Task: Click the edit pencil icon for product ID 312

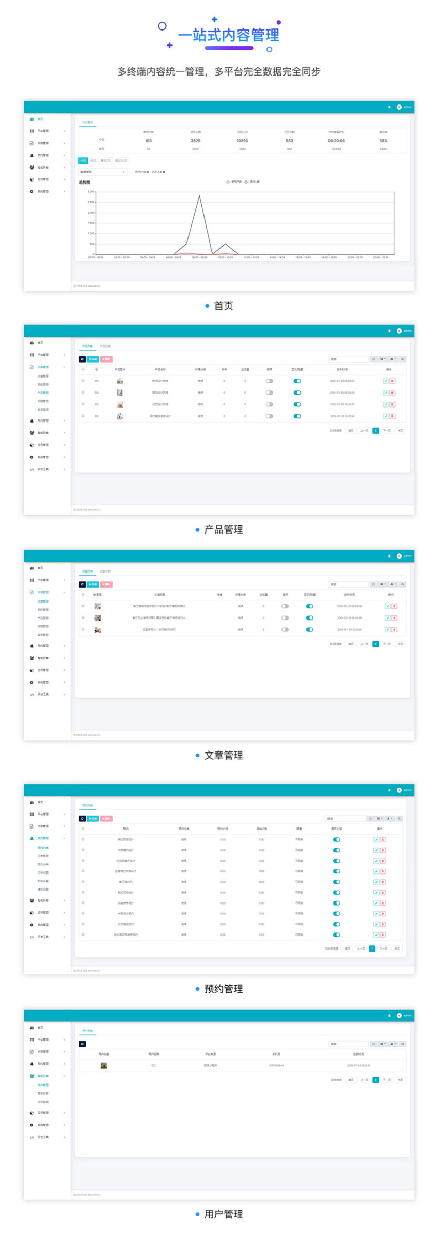Action: (386, 416)
